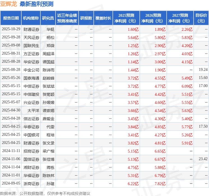Click the 2025预测净利润 column header

[x=126, y=18]
